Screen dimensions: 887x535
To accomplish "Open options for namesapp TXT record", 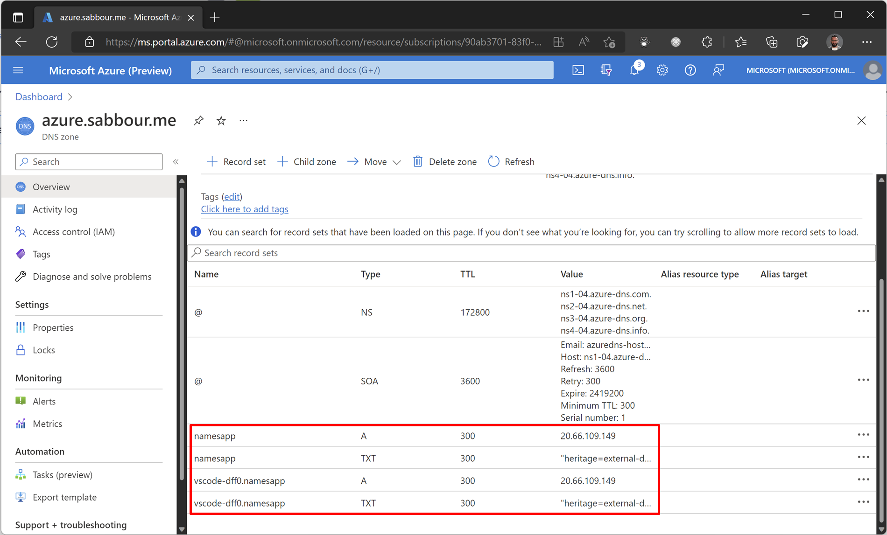I will coord(863,457).
